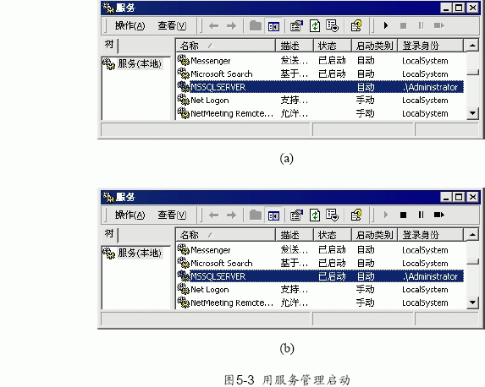
Task: Click scroll up arrow in window (a) list
Action: pyautogui.click(x=472, y=46)
